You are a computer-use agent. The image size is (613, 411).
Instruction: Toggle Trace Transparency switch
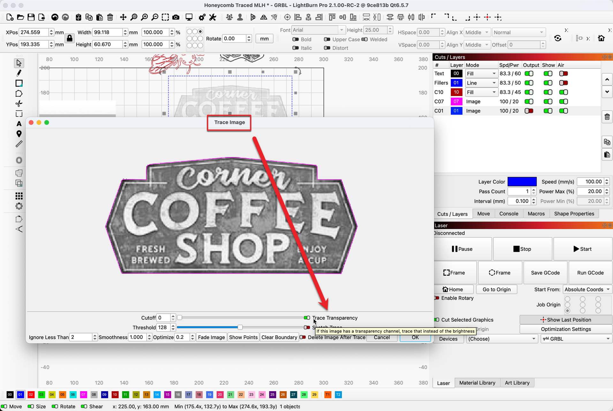pyautogui.click(x=307, y=318)
